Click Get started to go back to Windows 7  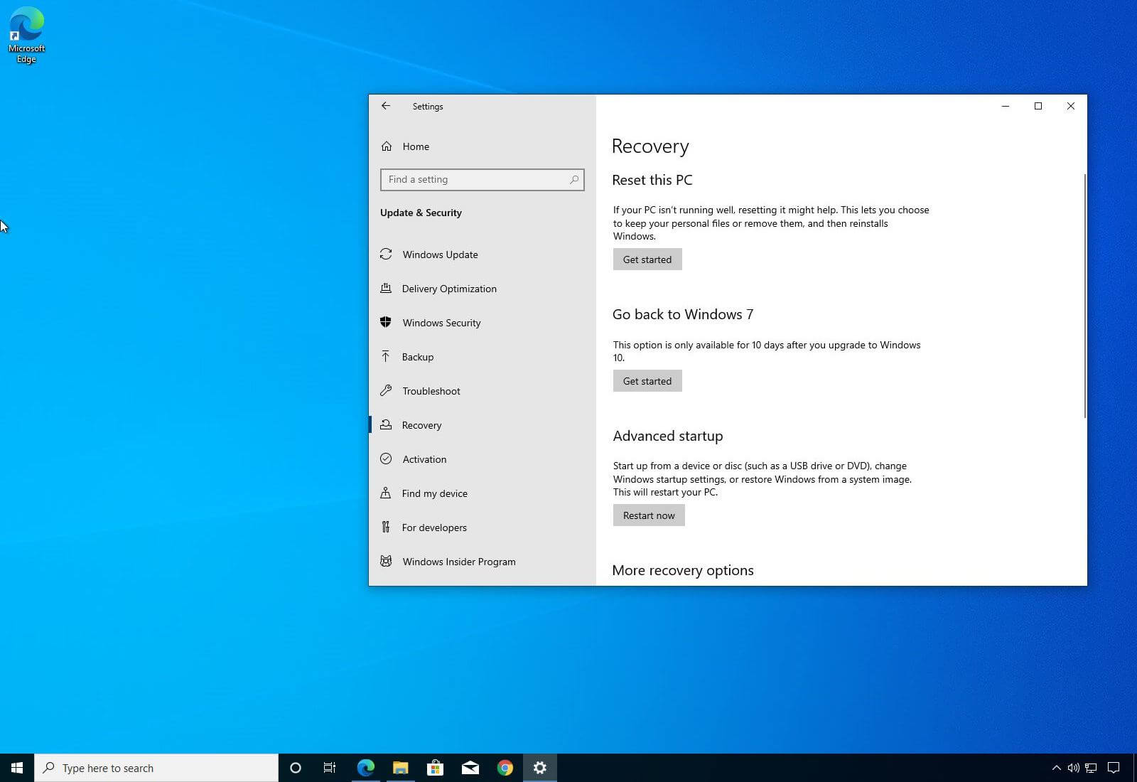click(647, 380)
